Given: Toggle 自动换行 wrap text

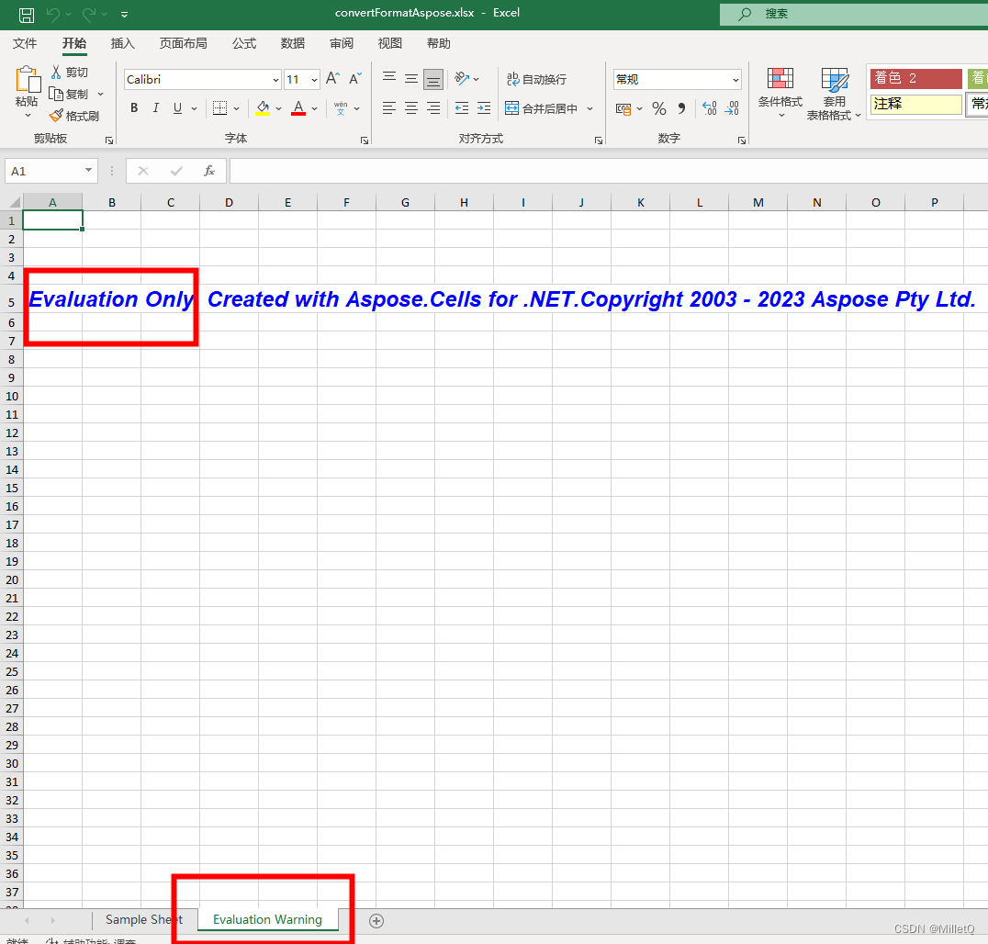Looking at the screenshot, I should click(x=537, y=79).
